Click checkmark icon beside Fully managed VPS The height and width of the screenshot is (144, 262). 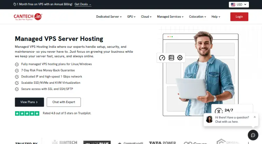point(17,64)
